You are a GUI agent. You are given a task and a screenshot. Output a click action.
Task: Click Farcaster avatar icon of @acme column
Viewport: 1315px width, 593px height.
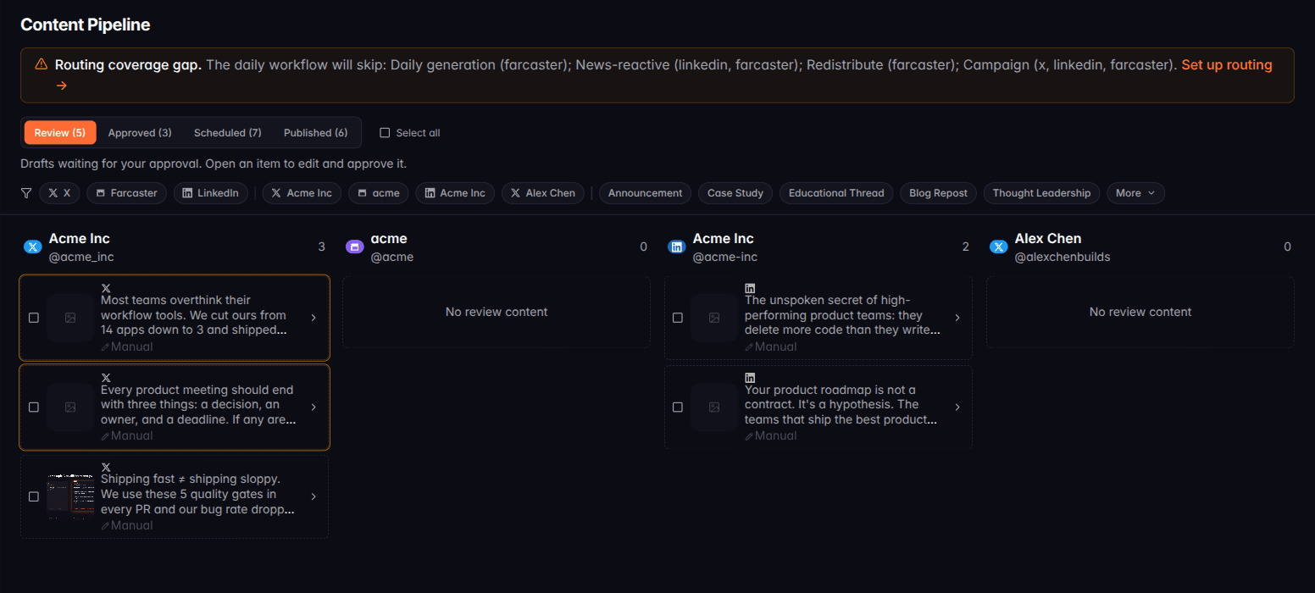(355, 247)
